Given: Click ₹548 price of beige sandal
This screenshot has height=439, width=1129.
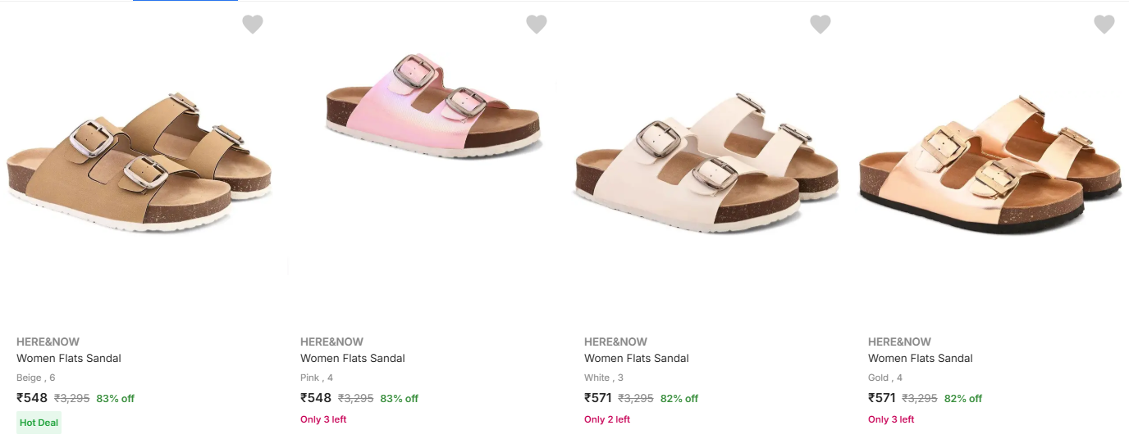Looking at the screenshot, I should pyautogui.click(x=32, y=398).
